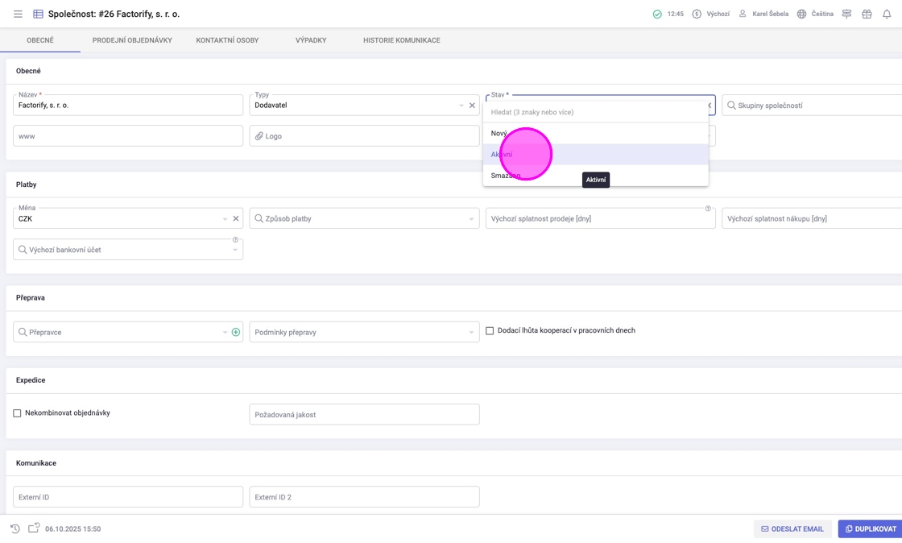This screenshot has width=902, height=543.
Task: Switch to the Prodejní objednávky tab
Action: (x=132, y=40)
